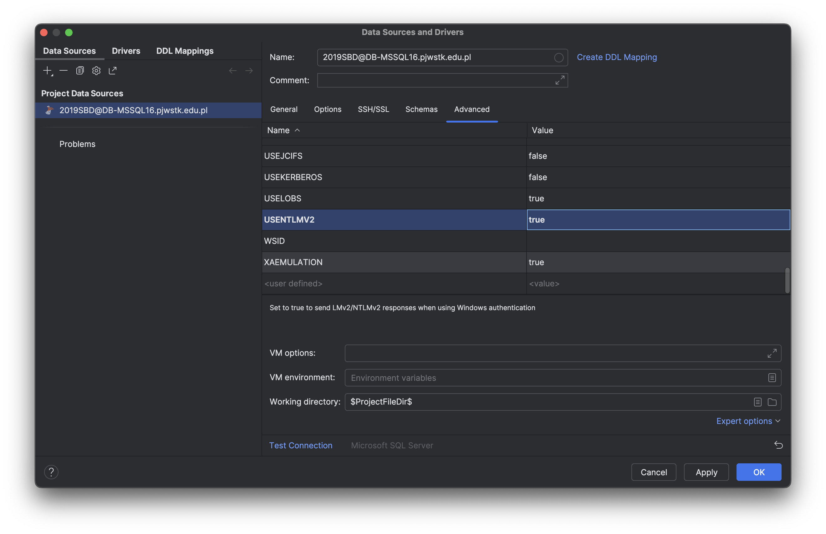
Task: Edit the false value for USEKERBEROS
Action: pos(658,177)
